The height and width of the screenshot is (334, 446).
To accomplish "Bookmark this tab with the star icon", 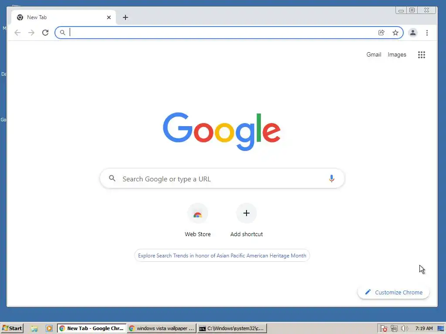I will point(395,33).
